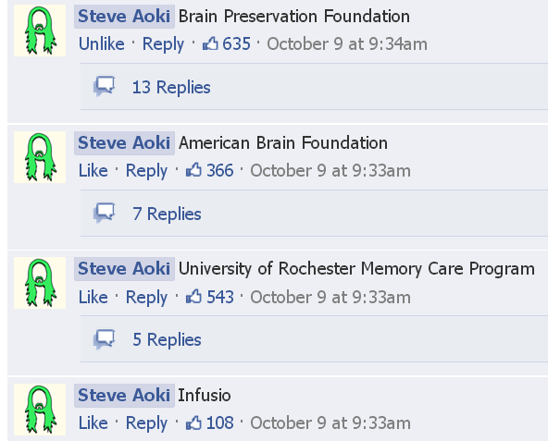Open October 9 at 9:34am timestamp

point(347,44)
